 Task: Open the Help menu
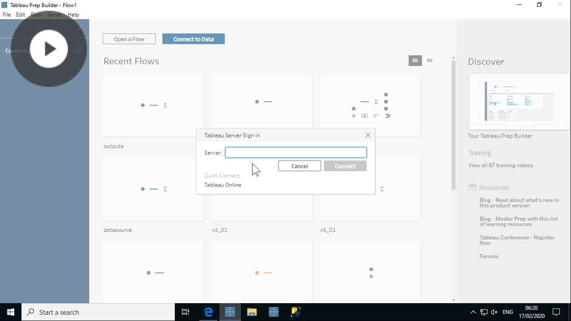pyautogui.click(x=73, y=15)
